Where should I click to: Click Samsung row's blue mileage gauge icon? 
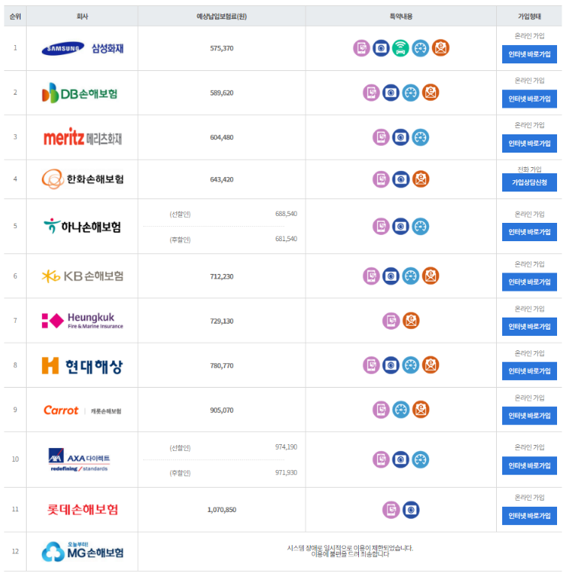[421, 48]
